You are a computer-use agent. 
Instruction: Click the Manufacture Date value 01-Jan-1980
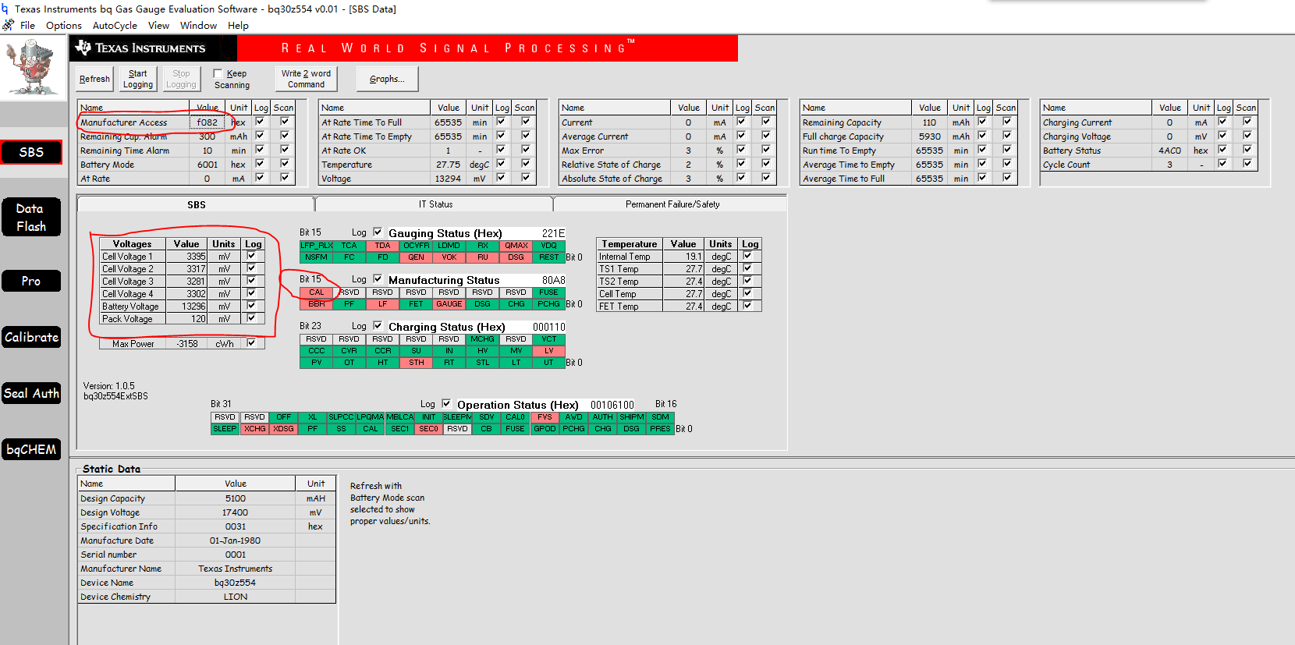point(236,540)
